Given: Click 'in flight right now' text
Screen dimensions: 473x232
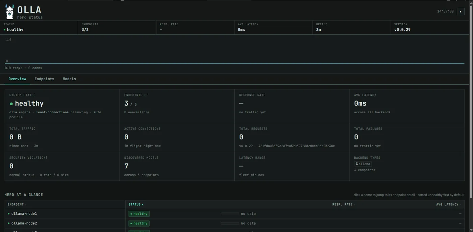Looking at the screenshot, I should pos(143,146).
